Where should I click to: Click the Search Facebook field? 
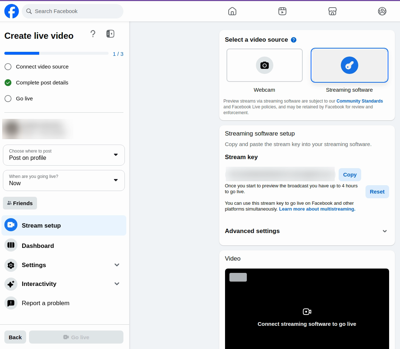point(73,11)
